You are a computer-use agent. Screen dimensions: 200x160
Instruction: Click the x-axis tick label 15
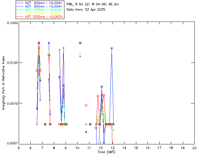click(136, 148)
